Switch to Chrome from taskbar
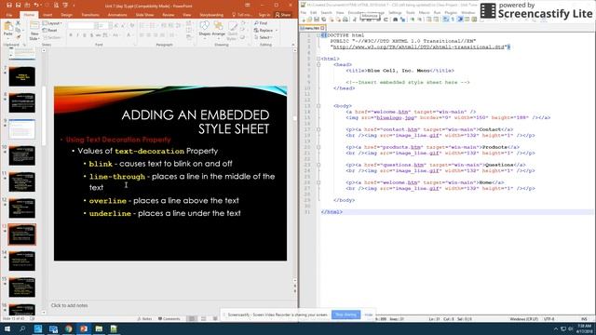Image resolution: width=596 pixels, height=335 pixels. (68, 328)
